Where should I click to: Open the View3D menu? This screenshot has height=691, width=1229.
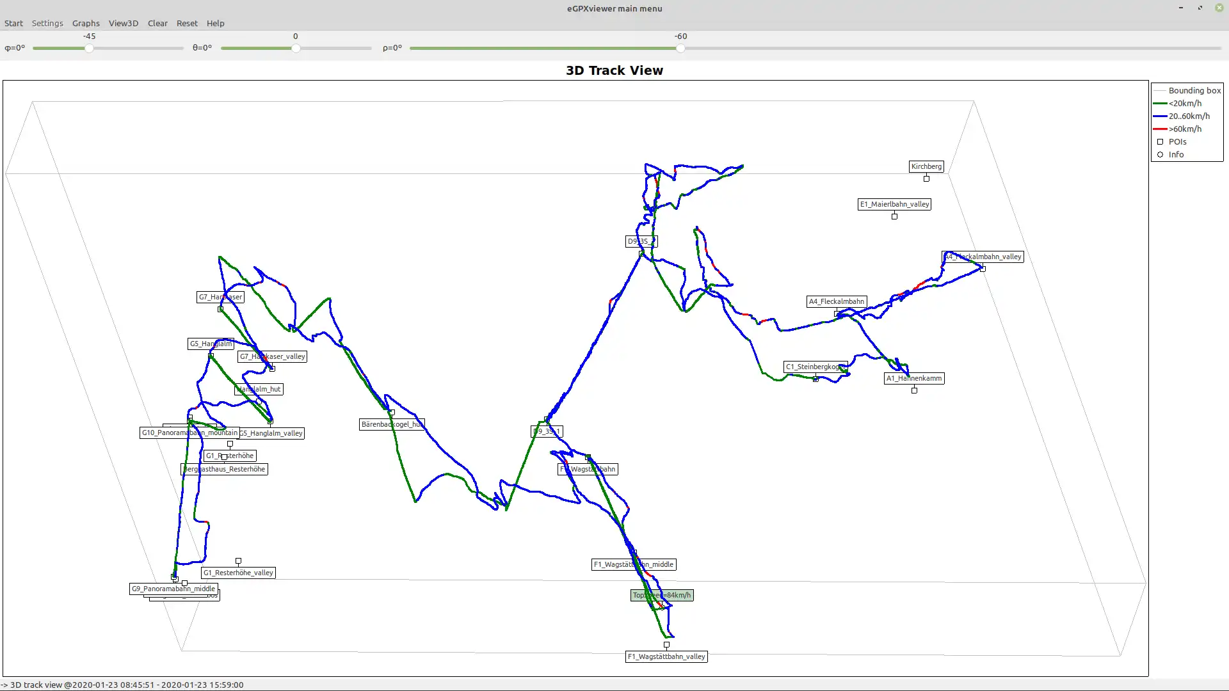click(x=122, y=23)
